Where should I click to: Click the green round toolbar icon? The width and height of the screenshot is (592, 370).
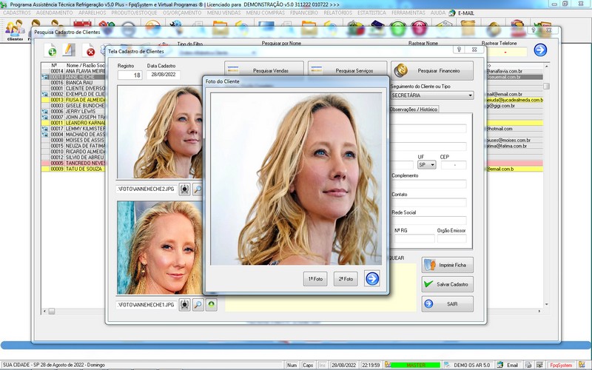click(x=398, y=28)
